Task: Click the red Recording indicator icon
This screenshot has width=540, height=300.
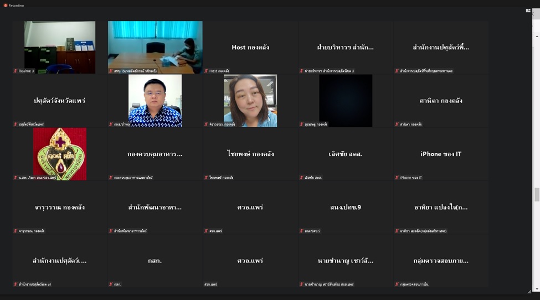Action: [x=6, y=5]
